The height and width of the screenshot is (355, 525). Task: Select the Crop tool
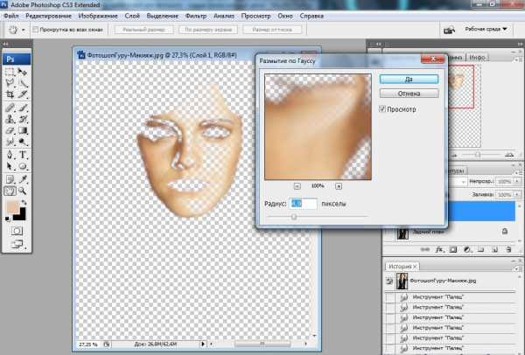click(x=10, y=94)
